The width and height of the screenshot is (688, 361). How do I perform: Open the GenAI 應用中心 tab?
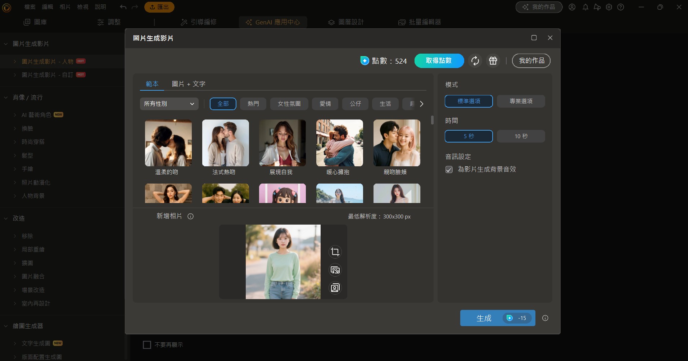(273, 22)
